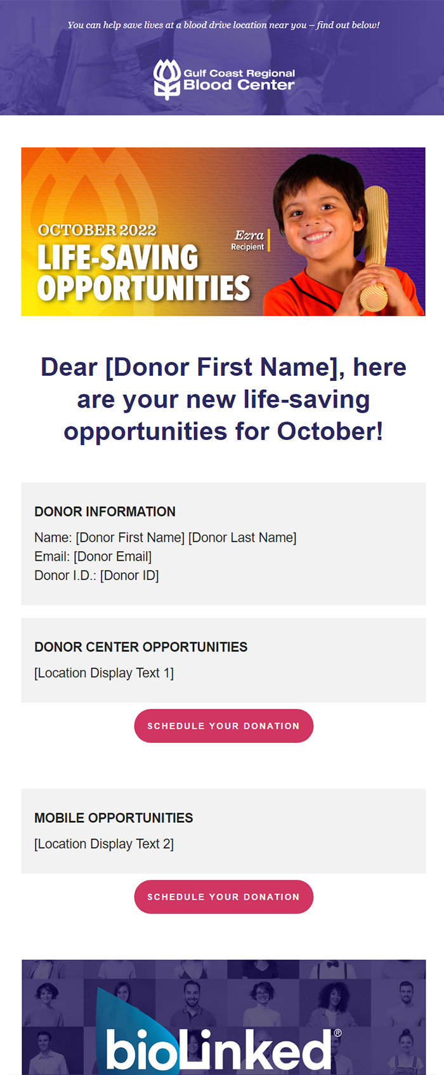The height and width of the screenshot is (1075, 444).
Task: Open the October 2022 Life-Saving Opportunities banner
Action: coord(223,232)
